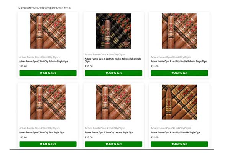The image size is (230, 153).
Task: Open Toro Single Cigar product image
Action: [48, 102]
